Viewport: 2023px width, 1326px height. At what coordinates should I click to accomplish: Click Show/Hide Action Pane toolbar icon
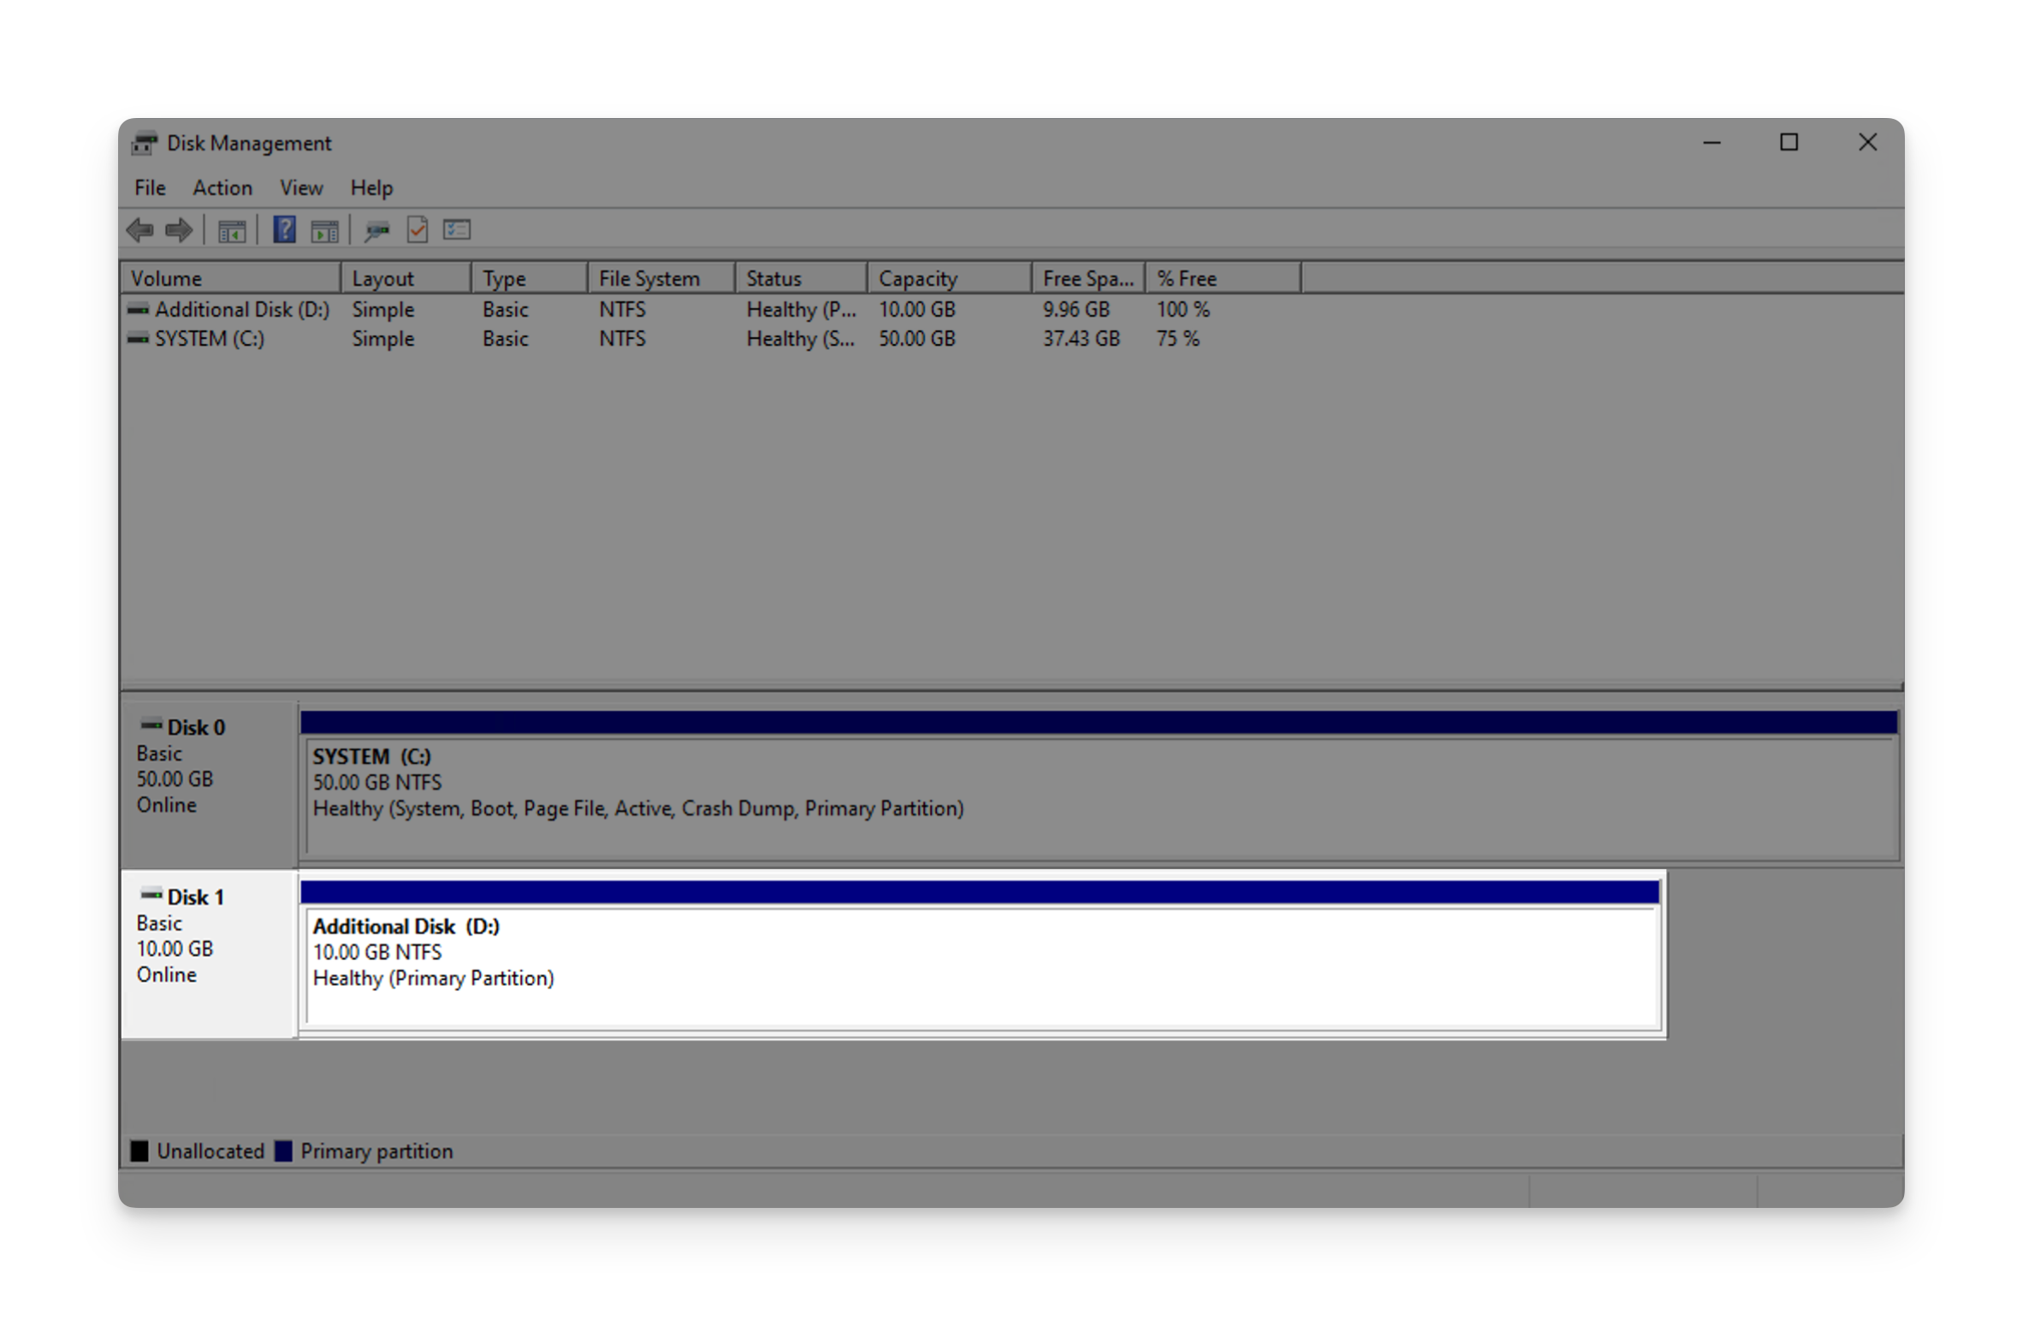(x=324, y=230)
